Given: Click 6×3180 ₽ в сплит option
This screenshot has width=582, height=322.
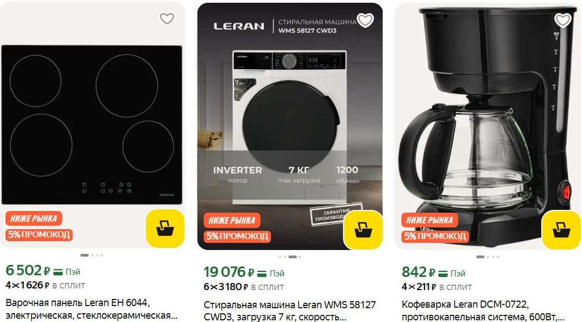Looking at the screenshot, I should [x=243, y=287].
